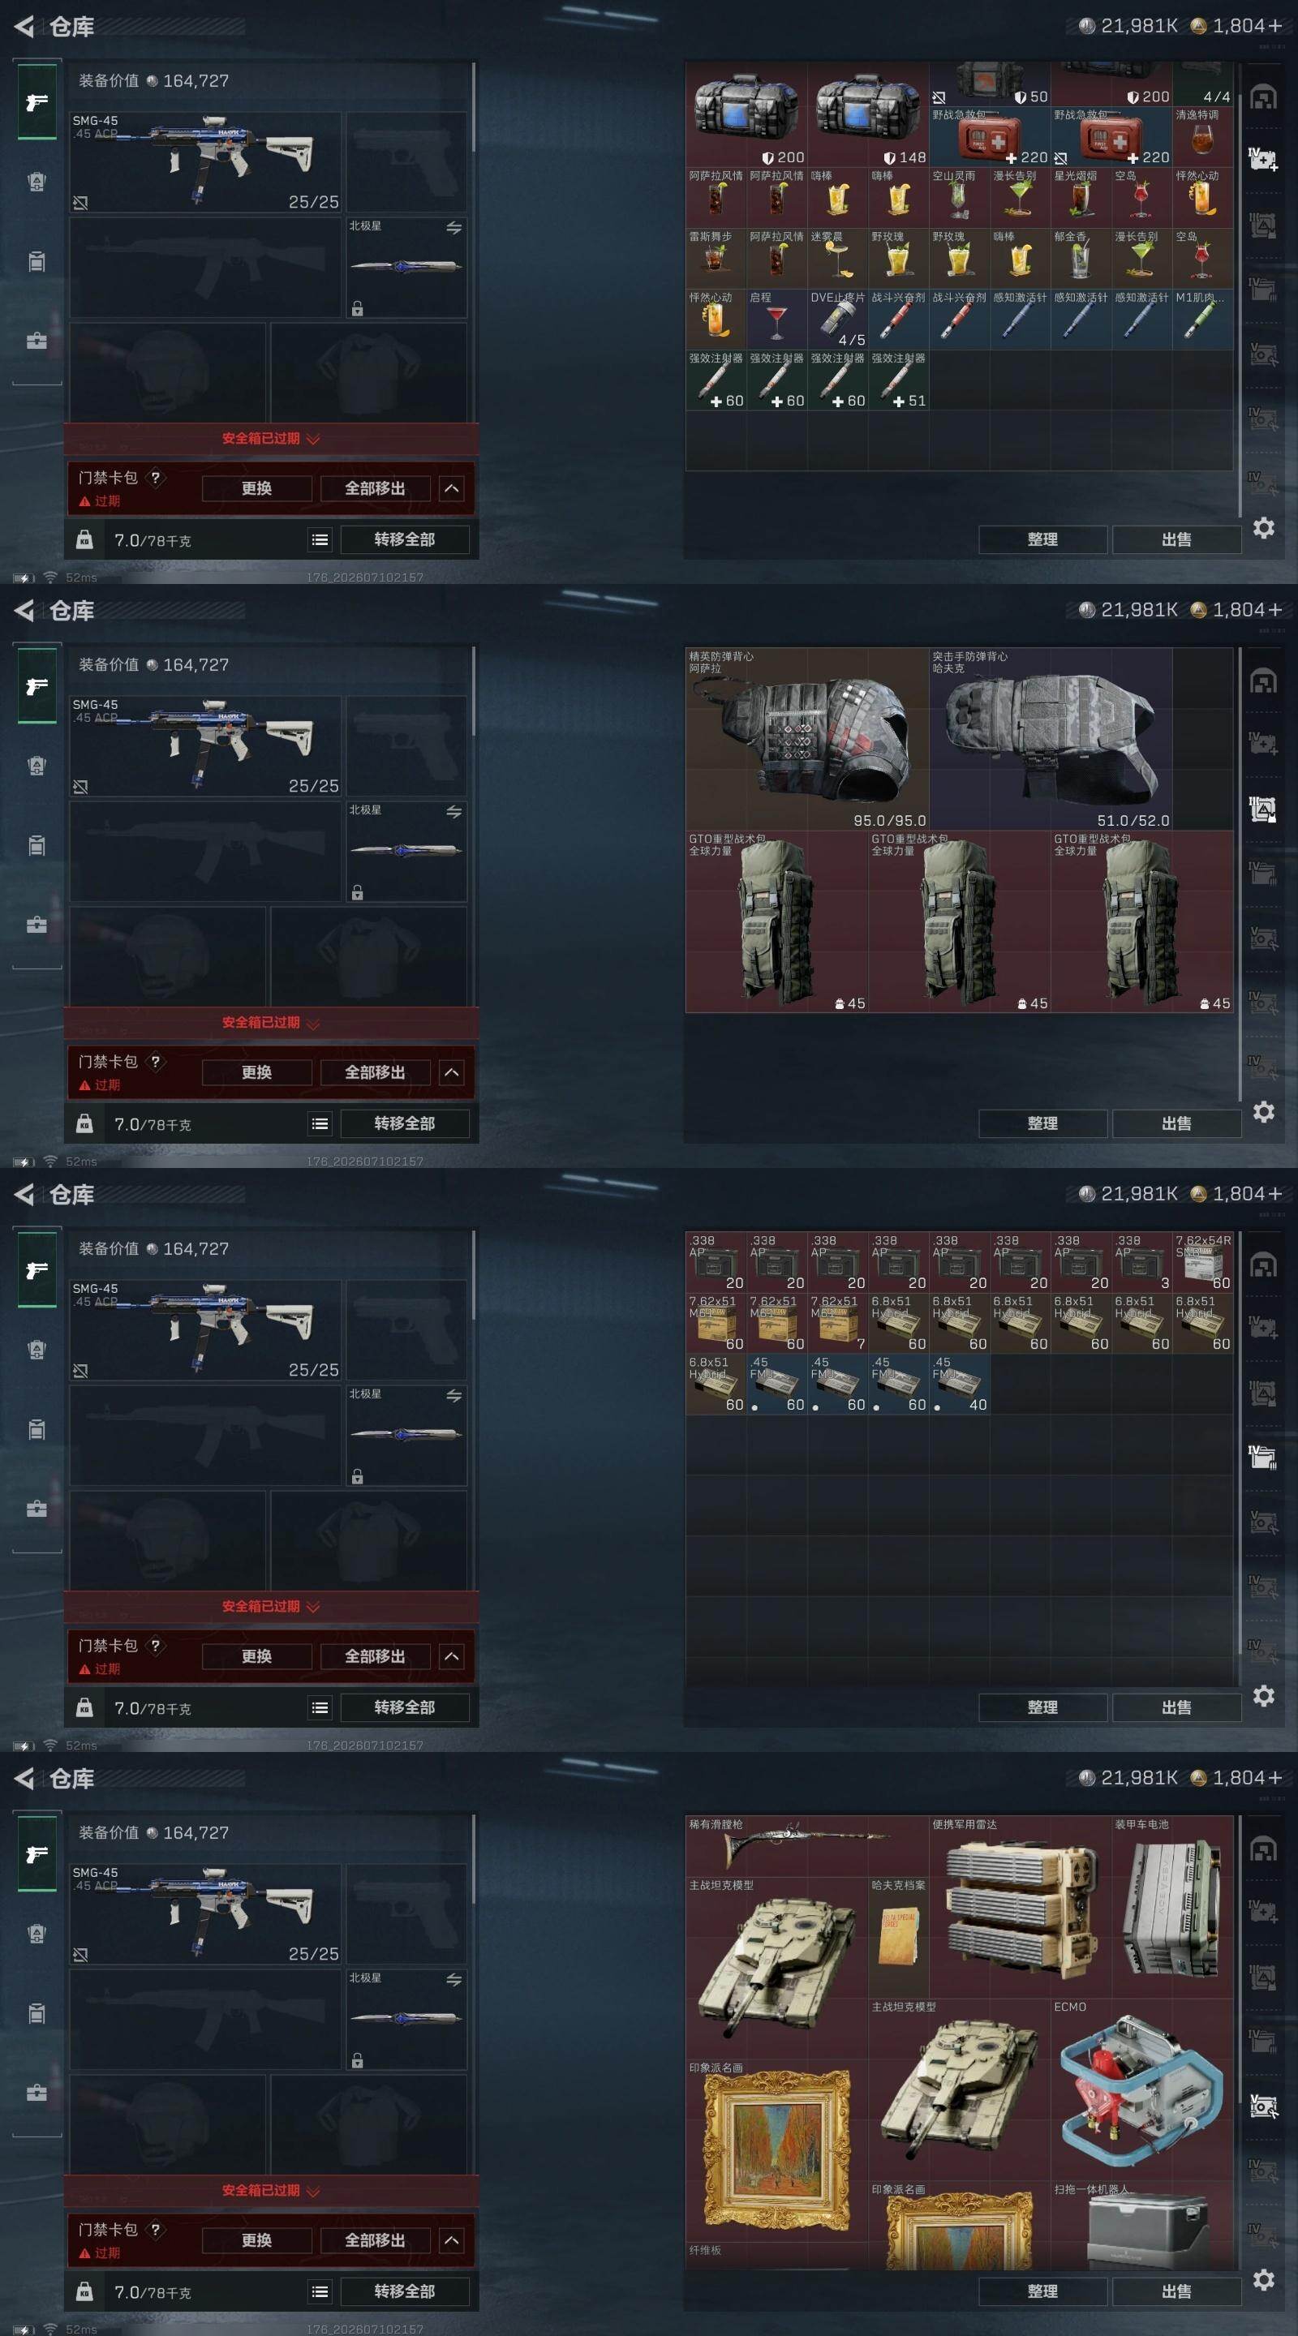Viewport: 1298px width, 2336px height.
Task: Pick the ECMO medical machine item
Action: [1141, 2090]
